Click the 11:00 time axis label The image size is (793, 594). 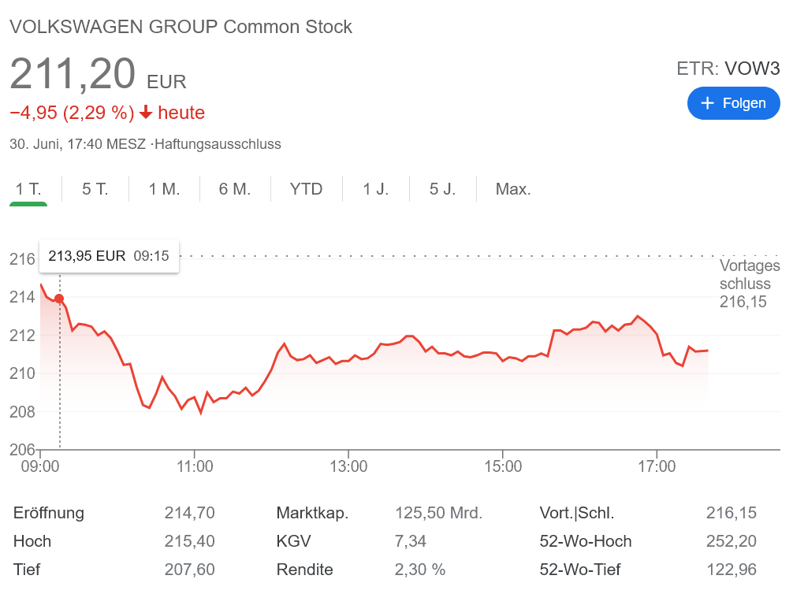point(195,466)
